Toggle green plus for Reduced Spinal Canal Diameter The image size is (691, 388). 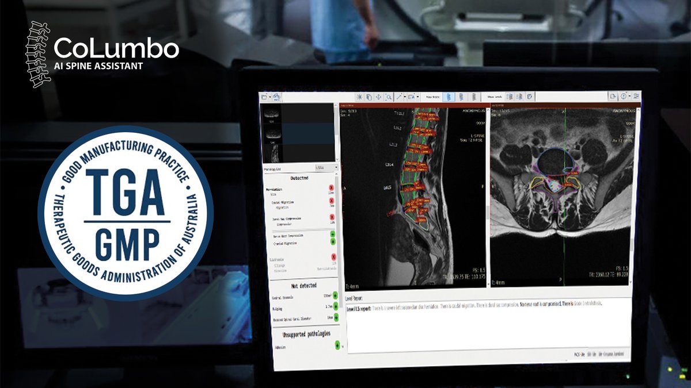tap(336, 317)
